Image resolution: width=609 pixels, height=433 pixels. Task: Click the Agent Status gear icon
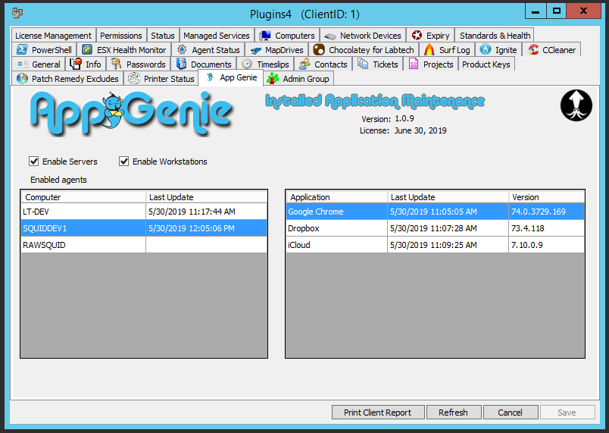click(x=182, y=50)
